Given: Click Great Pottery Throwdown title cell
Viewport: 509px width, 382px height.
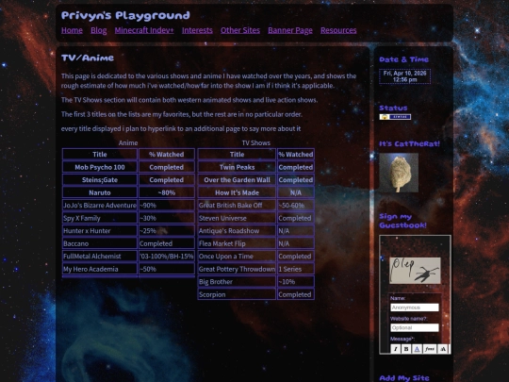Looking at the screenshot, I should [237, 269].
